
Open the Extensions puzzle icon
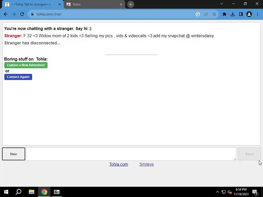(224, 14)
